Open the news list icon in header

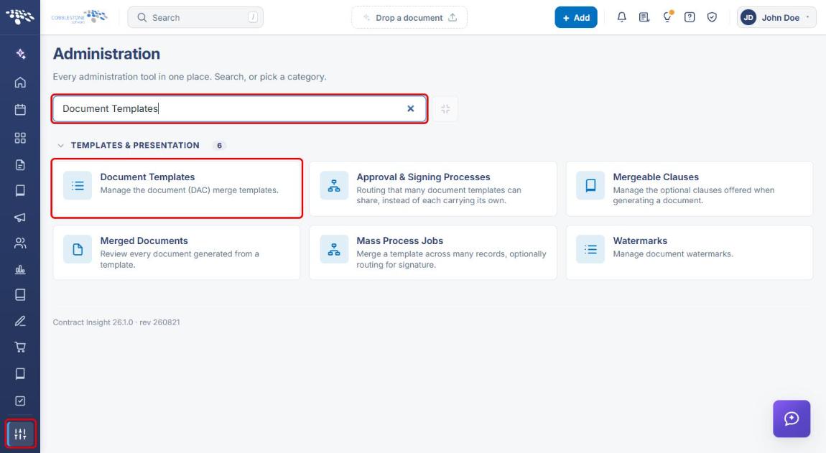pos(644,17)
